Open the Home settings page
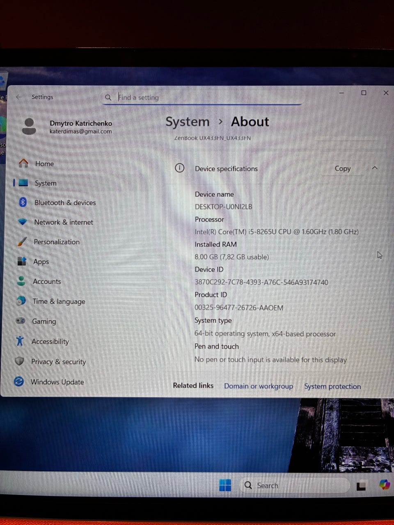 [x=44, y=164]
